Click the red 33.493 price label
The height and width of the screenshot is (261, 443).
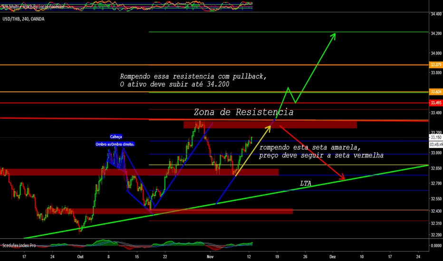click(436, 103)
